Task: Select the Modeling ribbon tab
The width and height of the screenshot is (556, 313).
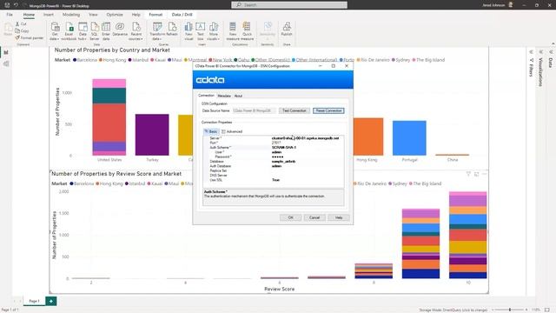Action: coord(71,15)
